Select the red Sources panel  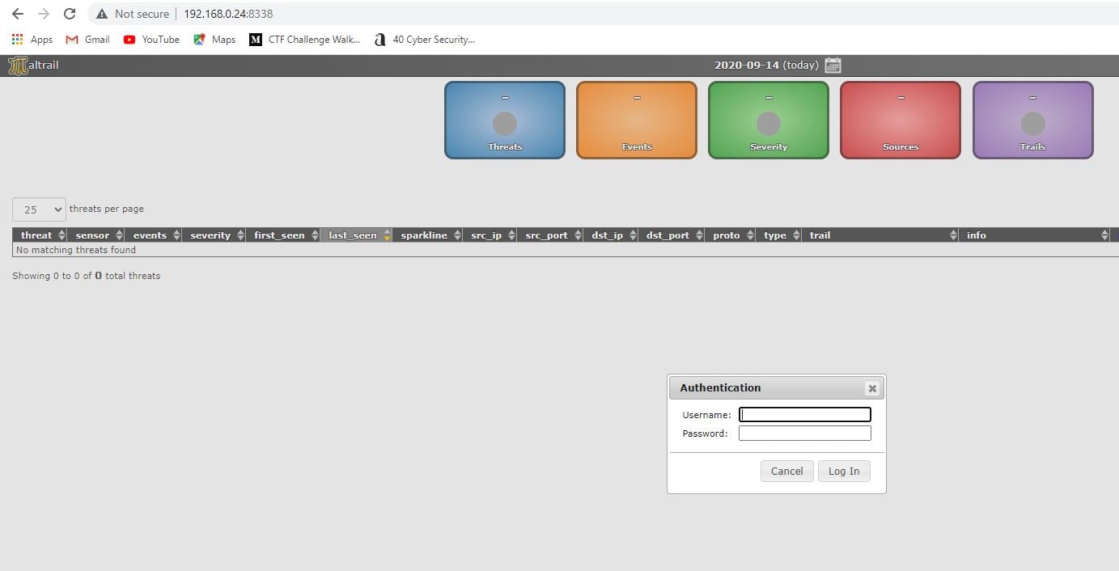[901, 120]
